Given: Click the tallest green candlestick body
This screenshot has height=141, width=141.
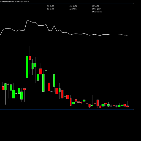Looking at the screenshot, I should point(27,67).
